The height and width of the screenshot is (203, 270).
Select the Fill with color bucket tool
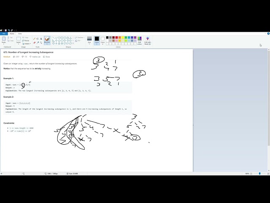click(x=38, y=39)
